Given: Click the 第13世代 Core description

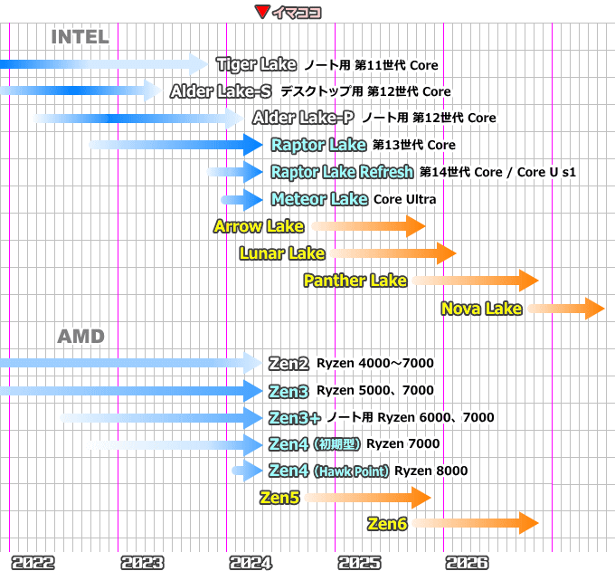Looking at the screenshot, I should pos(414,145).
